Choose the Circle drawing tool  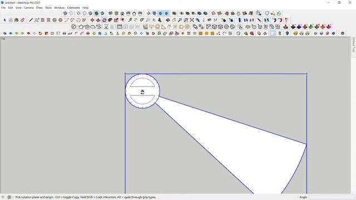[55, 20]
